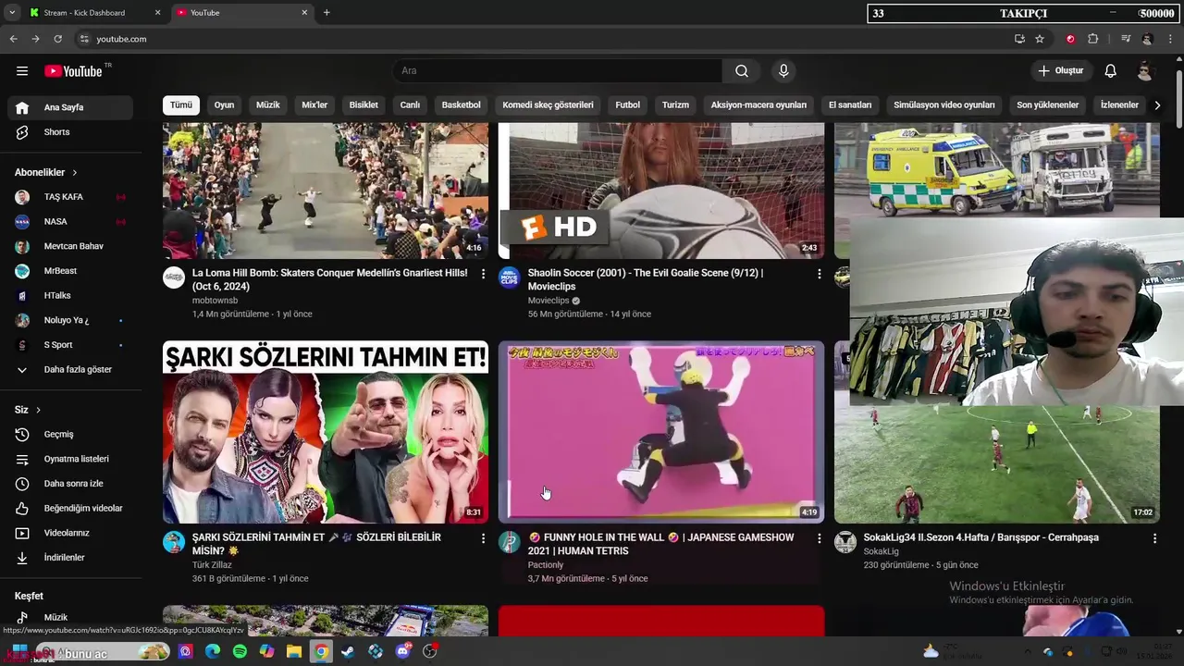Open Discord from the taskbar

pos(402,651)
